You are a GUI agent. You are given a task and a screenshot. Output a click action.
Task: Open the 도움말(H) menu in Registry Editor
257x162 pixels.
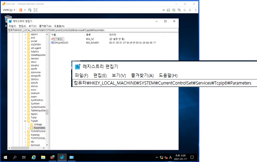pos(59,26)
